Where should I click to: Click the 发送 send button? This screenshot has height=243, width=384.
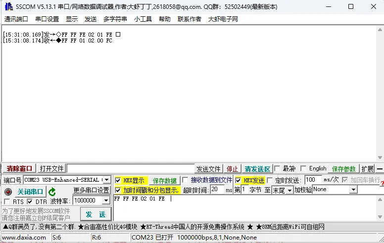coord(96,214)
